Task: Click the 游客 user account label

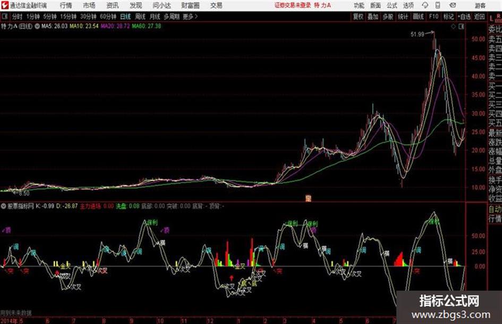Action: point(480,5)
